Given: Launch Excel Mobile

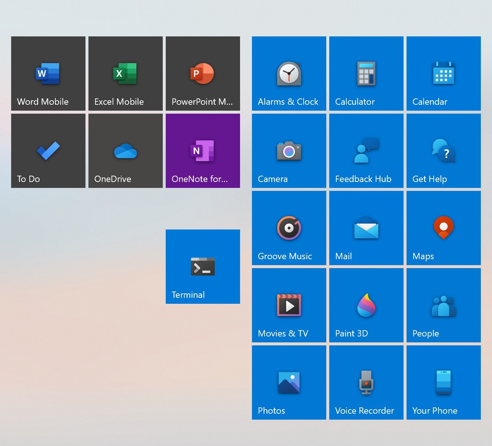Looking at the screenshot, I should [125, 74].
